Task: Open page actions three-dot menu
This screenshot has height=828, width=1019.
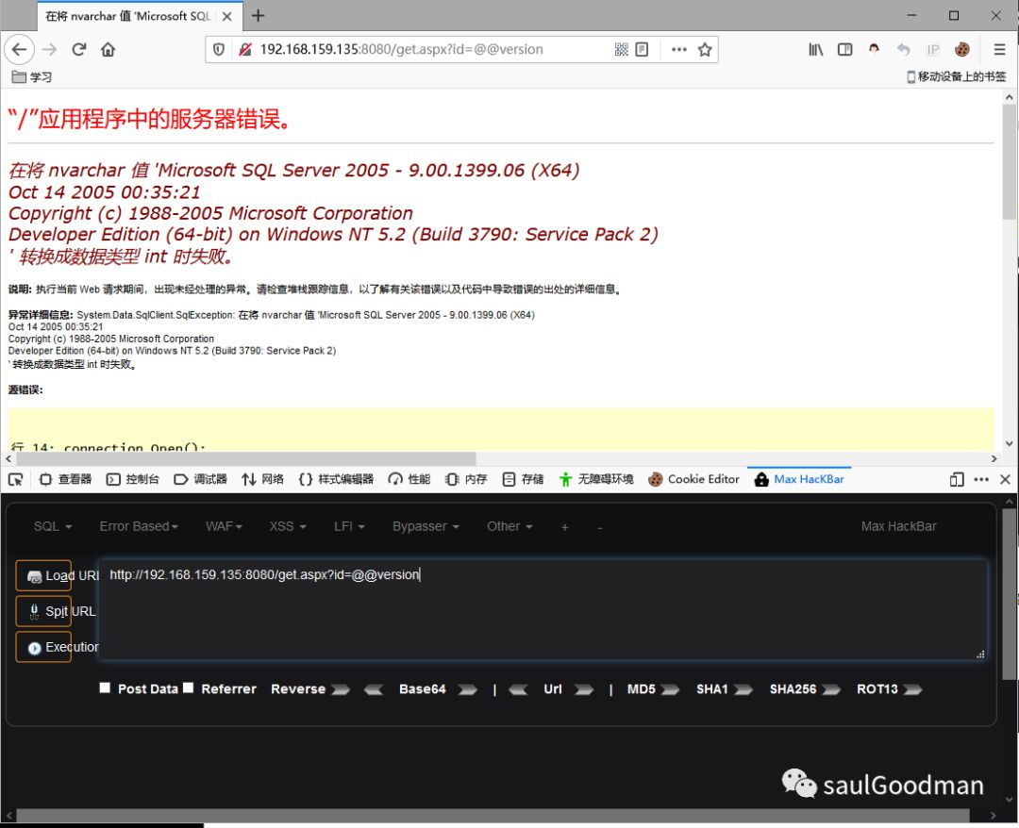Action: pos(679,49)
